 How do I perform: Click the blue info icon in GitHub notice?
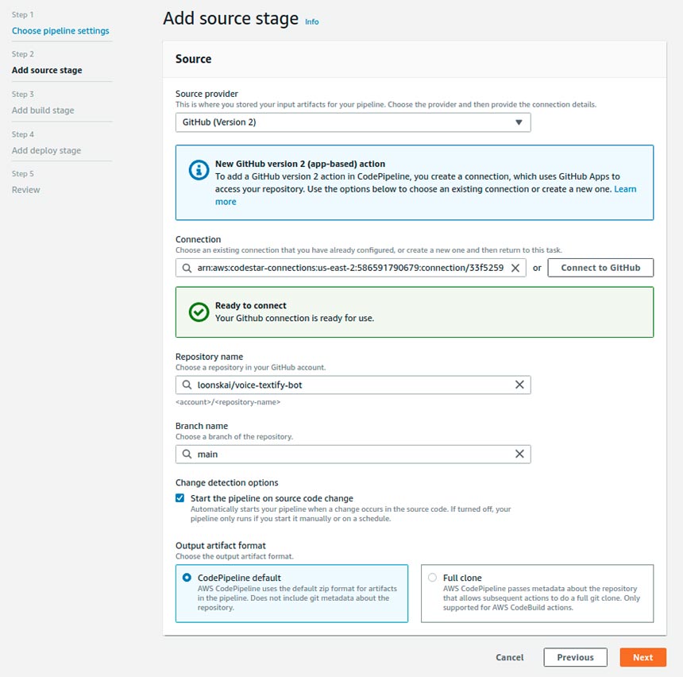click(198, 170)
